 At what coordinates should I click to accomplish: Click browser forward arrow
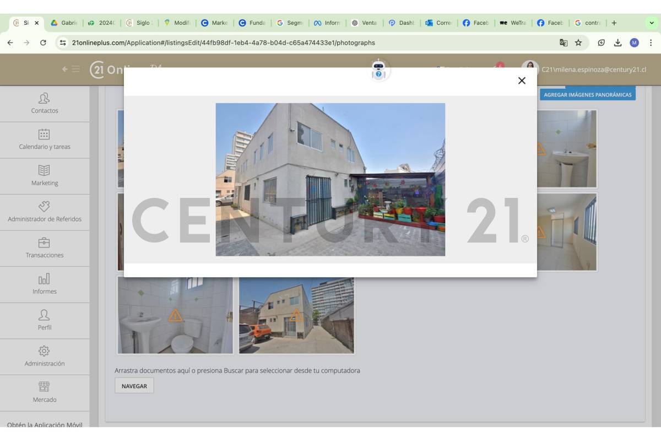26,42
